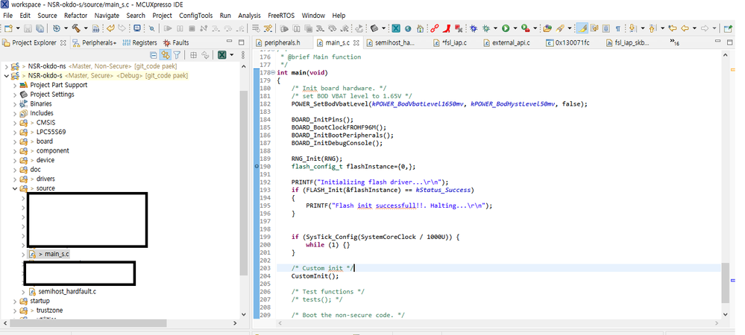This screenshot has height=335, width=745.
Task: Click the editor vertical scrollbar thumb
Action: 725,284
